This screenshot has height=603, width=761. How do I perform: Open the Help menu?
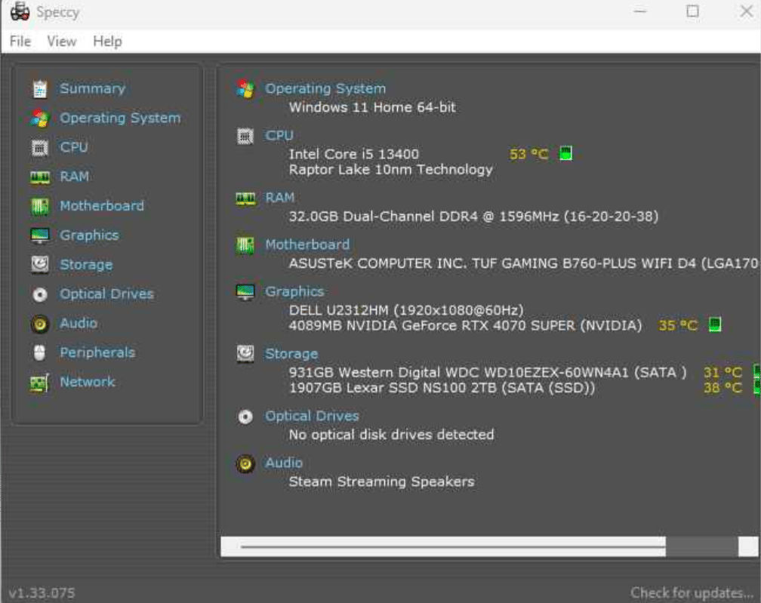107,42
